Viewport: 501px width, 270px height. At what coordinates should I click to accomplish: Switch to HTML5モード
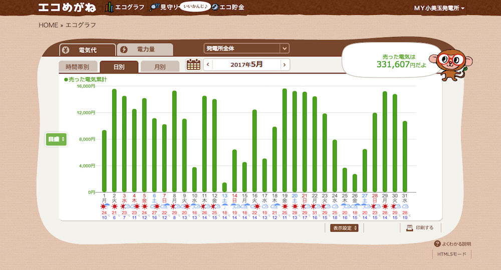point(452,254)
